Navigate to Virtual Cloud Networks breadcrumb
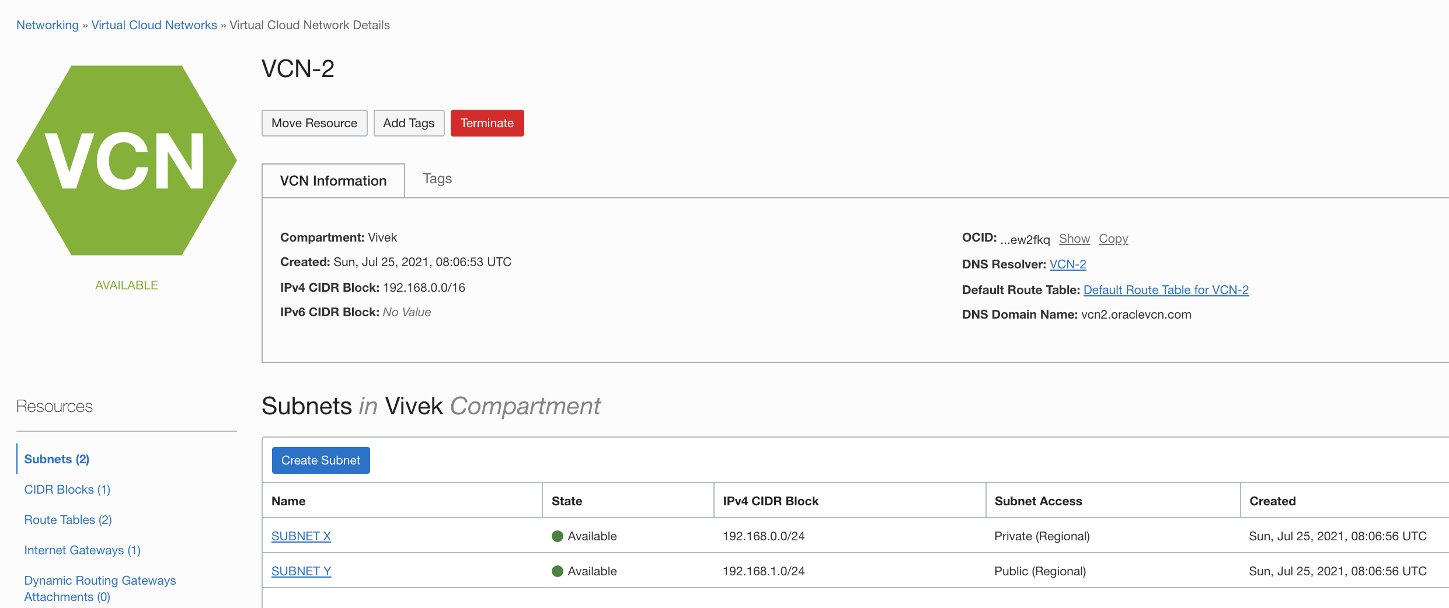The height and width of the screenshot is (608, 1449). click(154, 25)
